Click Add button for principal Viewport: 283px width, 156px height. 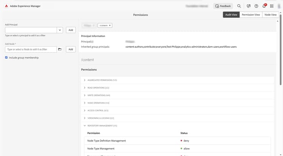point(71,30)
